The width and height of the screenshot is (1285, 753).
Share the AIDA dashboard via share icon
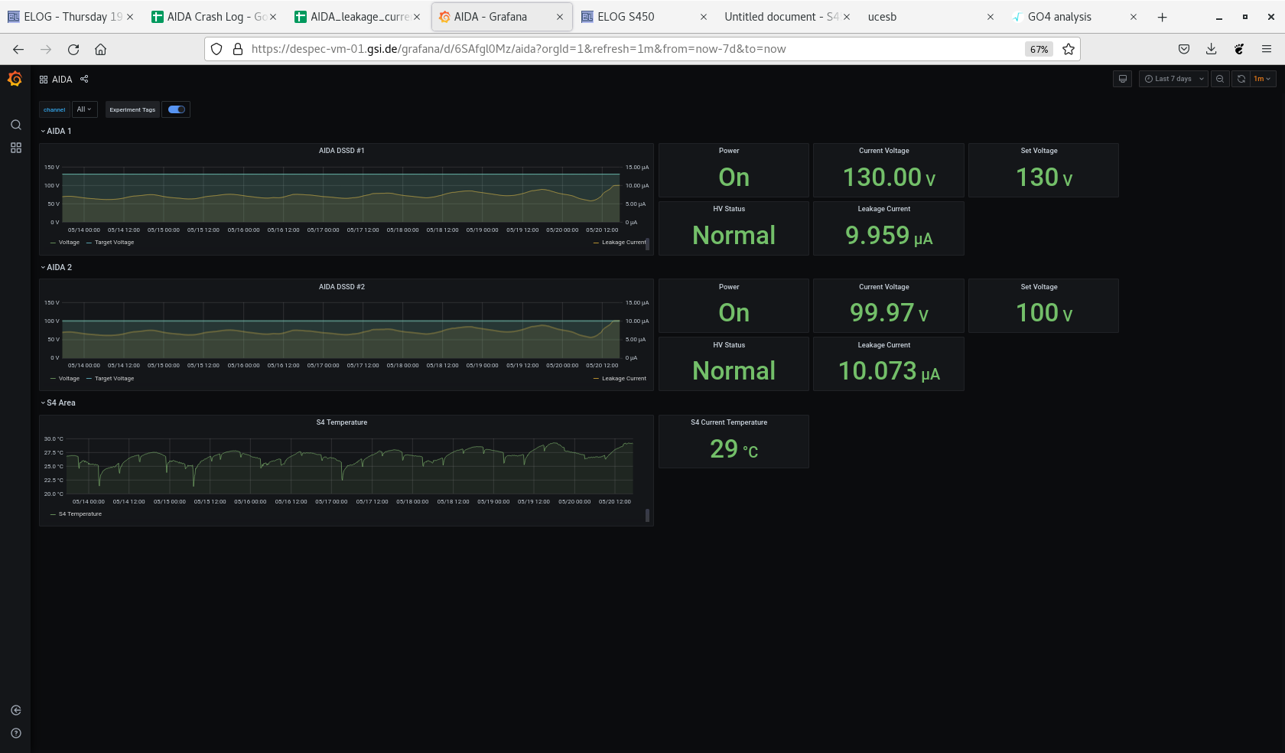[x=84, y=79]
